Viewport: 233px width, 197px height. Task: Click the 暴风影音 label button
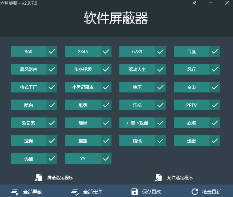29,69
